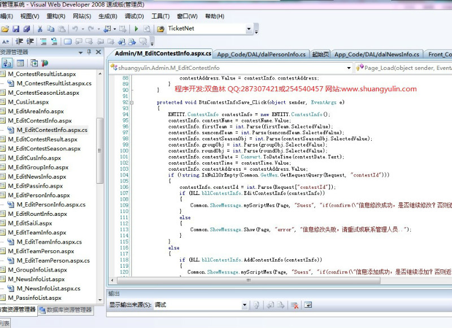This screenshot has width=452, height=328.
Task: Click the Display Object Member List icon
Action: pos(6,42)
